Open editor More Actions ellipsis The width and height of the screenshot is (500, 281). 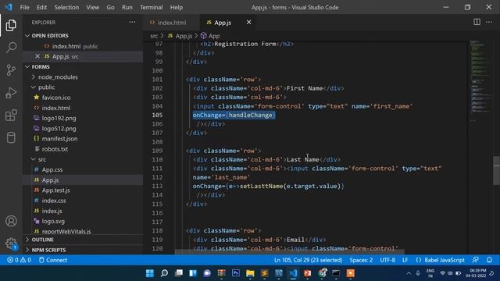click(x=489, y=22)
